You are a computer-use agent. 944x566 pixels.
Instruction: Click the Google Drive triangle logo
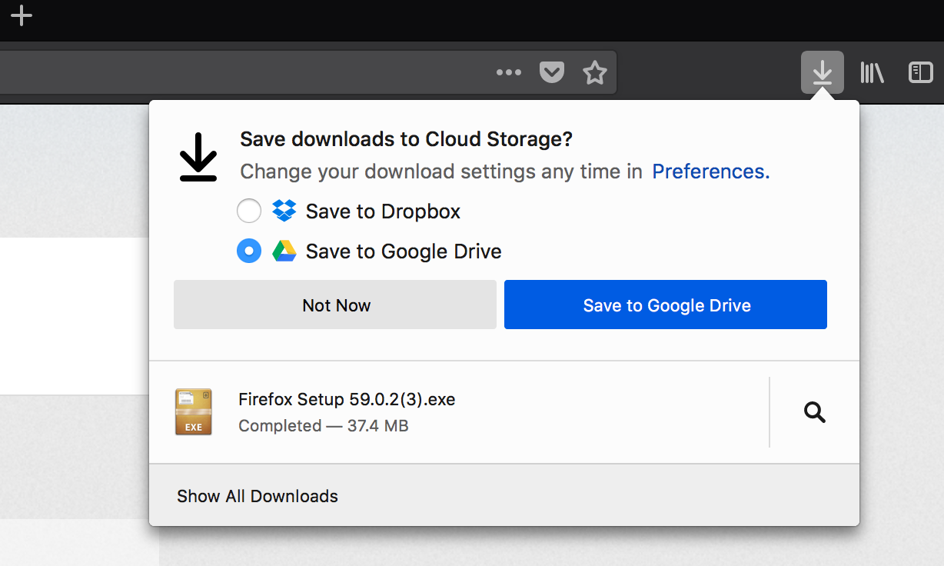(284, 251)
